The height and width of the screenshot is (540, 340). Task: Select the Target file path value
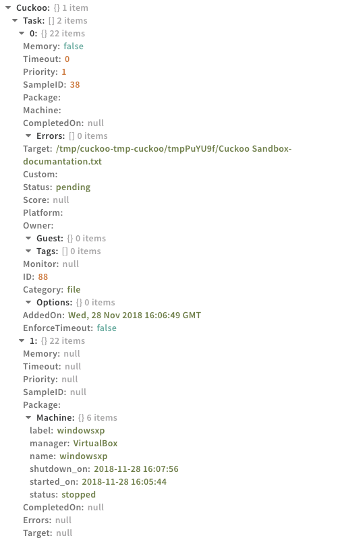[157, 155]
